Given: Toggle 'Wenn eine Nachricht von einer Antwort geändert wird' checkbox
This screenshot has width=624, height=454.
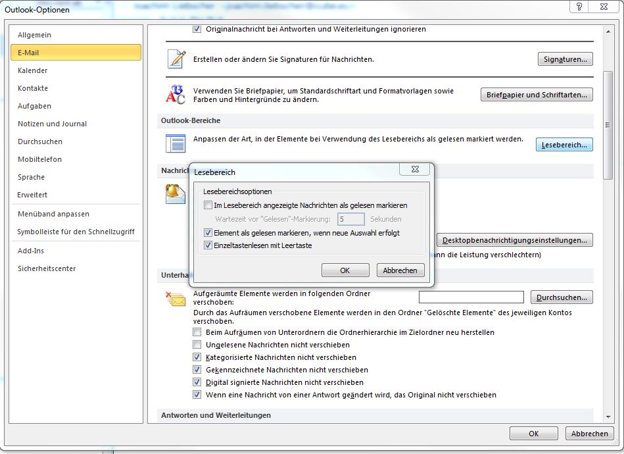Looking at the screenshot, I should 197,395.
